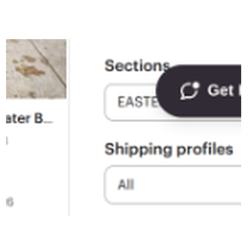Click the empty area of Shipping profiles select box

187,185
